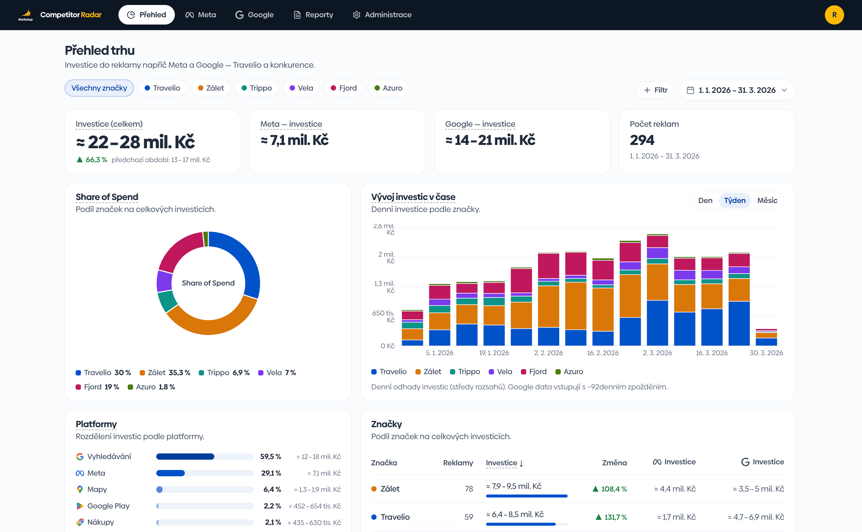Toggle the Fjord brand chip
The width and height of the screenshot is (862, 532).
[x=344, y=88]
